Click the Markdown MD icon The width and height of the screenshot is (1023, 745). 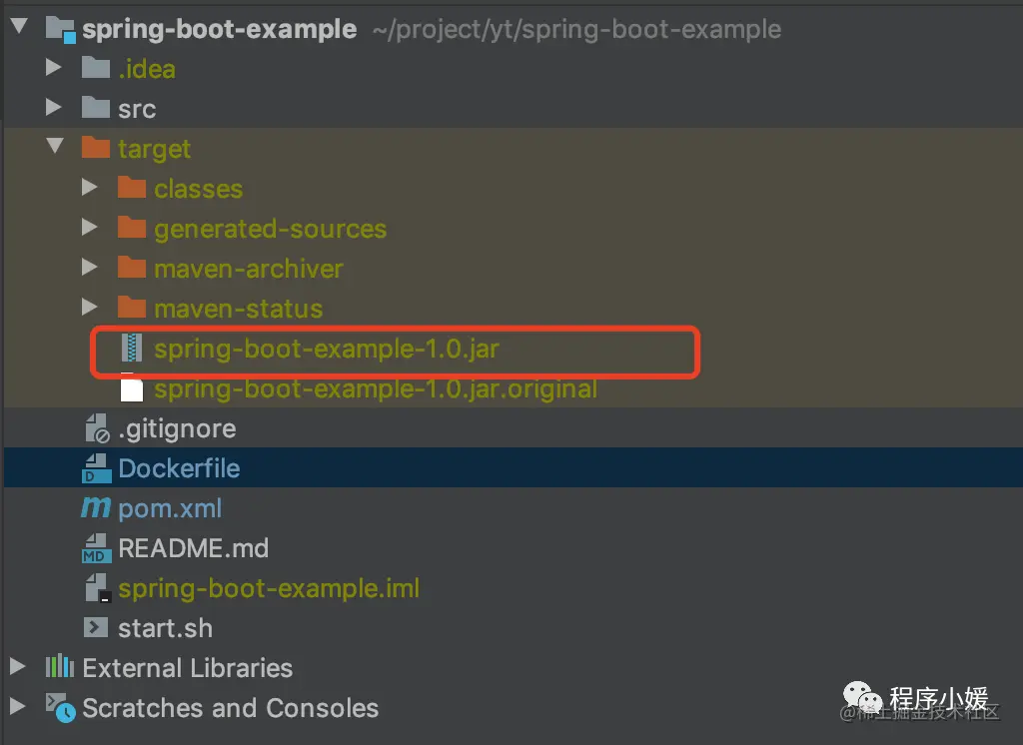(x=96, y=548)
